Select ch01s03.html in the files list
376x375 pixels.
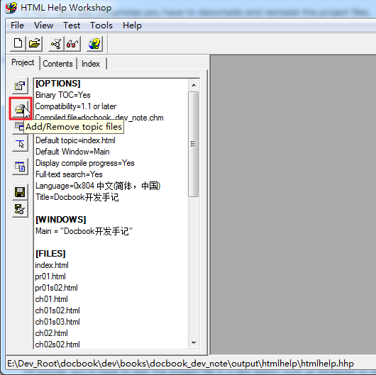pos(57,322)
